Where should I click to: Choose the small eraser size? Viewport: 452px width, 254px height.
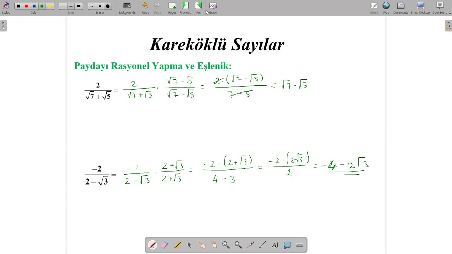(92, 6)
